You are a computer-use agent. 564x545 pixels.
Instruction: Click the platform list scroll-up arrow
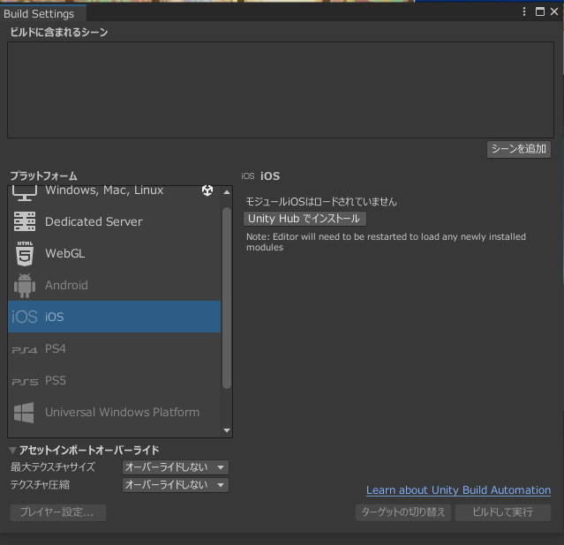click(227, 192)
